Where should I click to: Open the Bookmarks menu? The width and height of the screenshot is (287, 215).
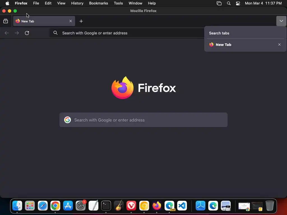coord(98,3)
